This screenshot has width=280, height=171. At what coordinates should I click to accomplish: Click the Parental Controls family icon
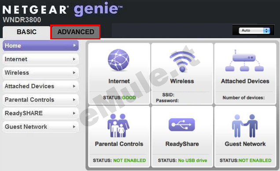[x=118, y=125]
